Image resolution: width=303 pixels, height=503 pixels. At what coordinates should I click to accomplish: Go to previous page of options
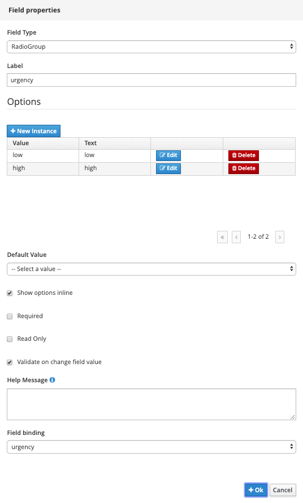[x=236, y=237]
